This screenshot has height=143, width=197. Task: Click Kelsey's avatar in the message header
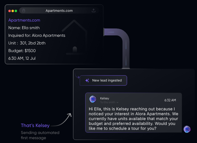tap(93, 99)
